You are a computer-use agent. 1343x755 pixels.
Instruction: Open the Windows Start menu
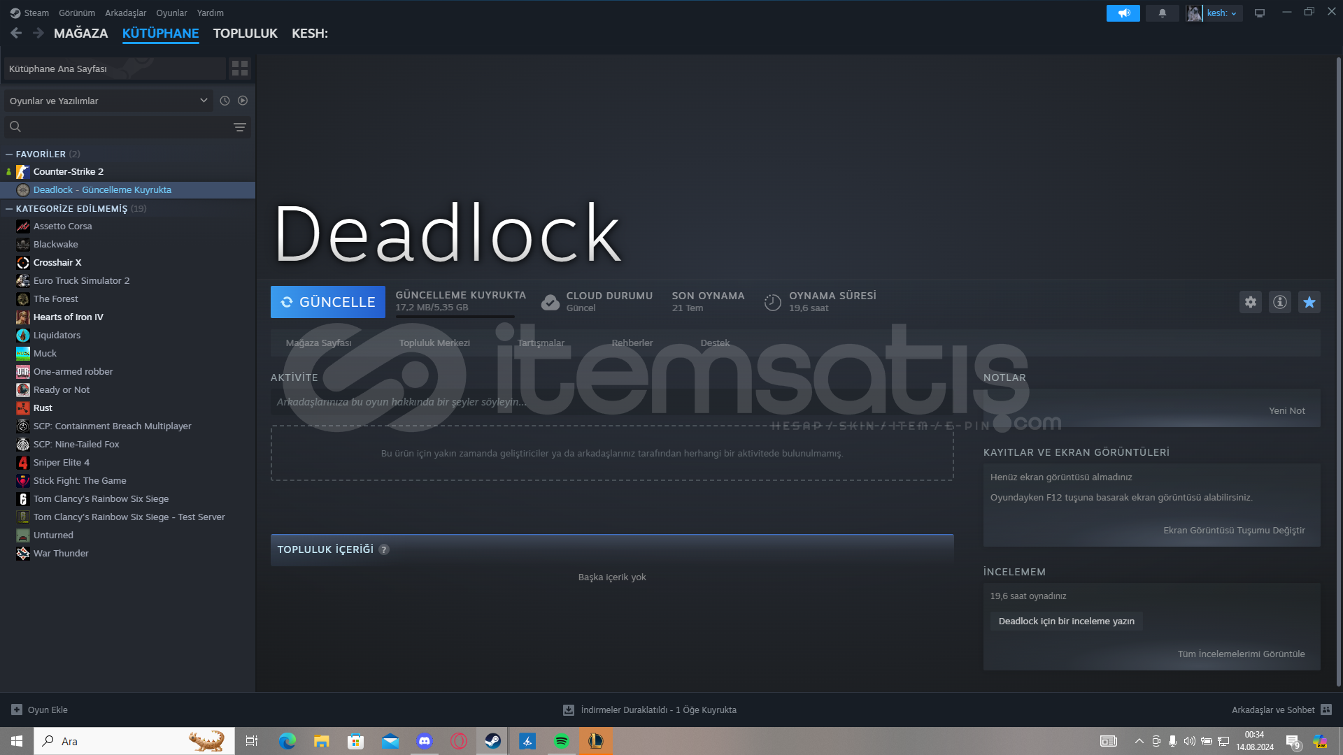[x=17, y=741]
